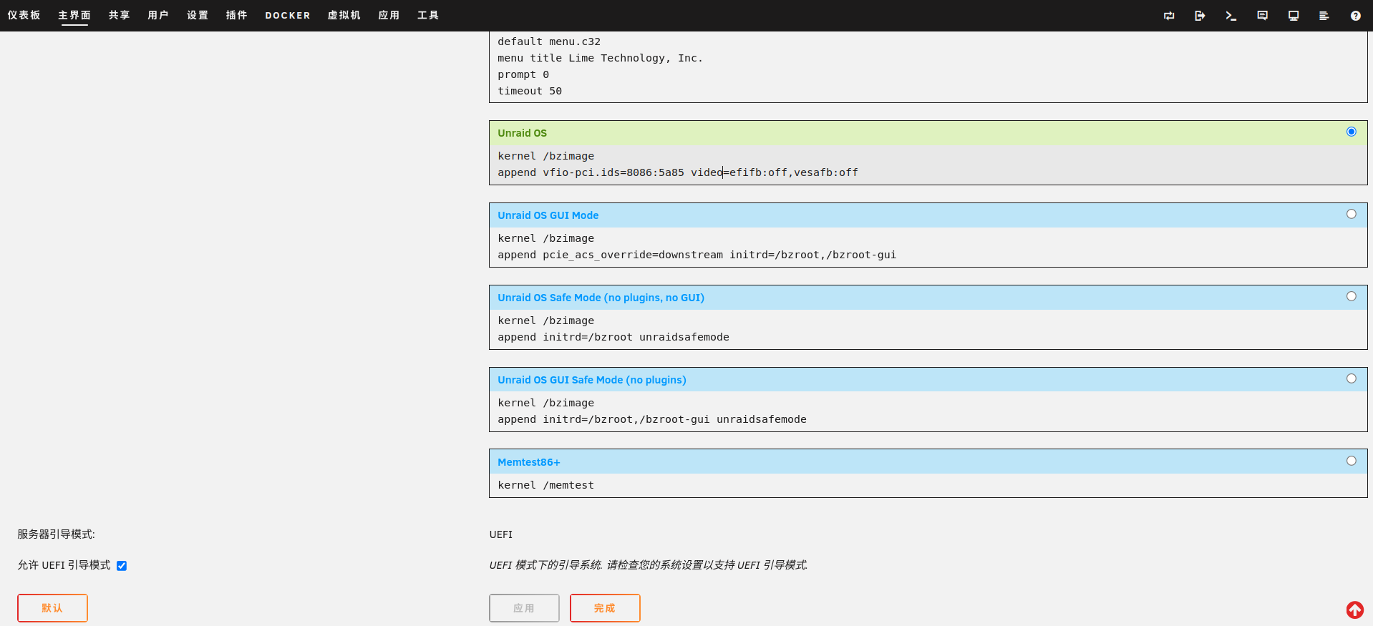Image resolution: width=1373 pixels, height=626 pixels.
Task: Select Unraid OS GUI Mode radio button
Action: coord(1352,214)
